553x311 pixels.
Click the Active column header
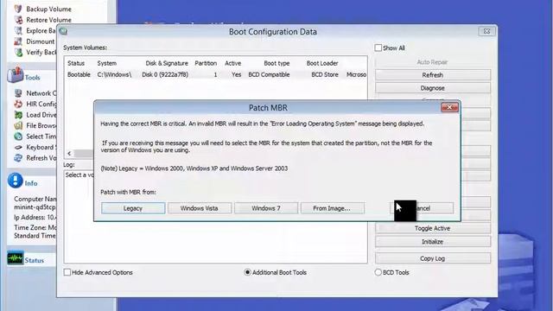pyautogui.click(x=232, y=63)
